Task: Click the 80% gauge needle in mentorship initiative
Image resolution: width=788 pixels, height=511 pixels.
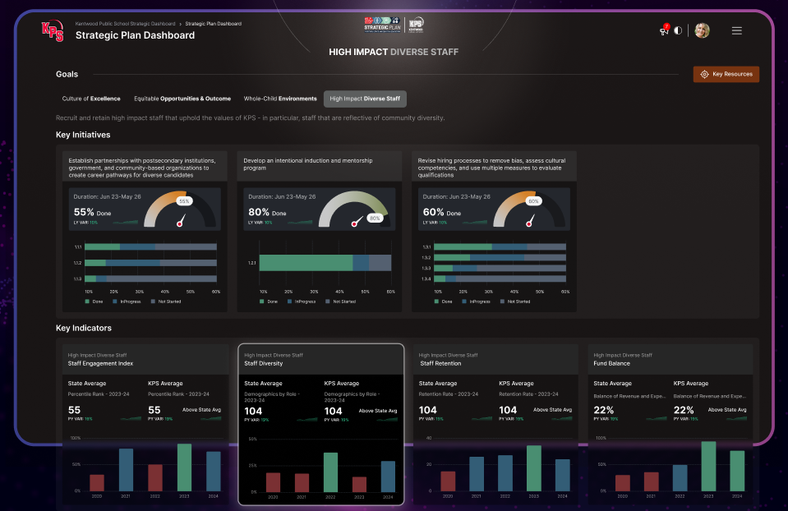Action: (355, 222)
